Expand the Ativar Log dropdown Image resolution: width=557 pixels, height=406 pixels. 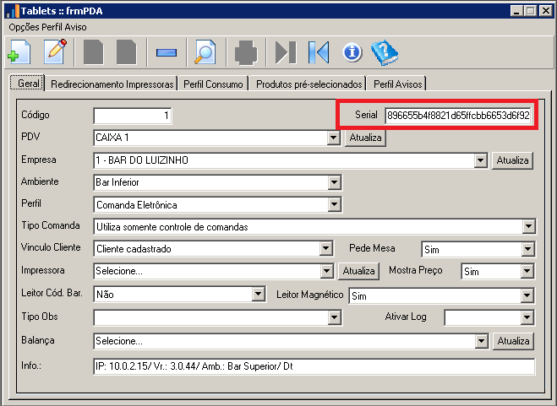point(527,317)
